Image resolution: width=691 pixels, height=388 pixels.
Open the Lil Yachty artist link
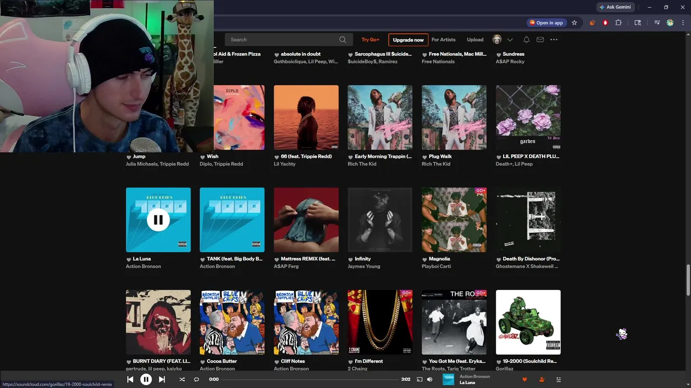pyautogui.click(x=284, y=164)
